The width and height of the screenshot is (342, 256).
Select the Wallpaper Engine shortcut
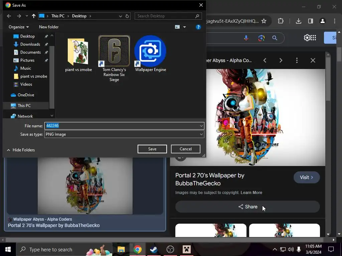(151, 54)
